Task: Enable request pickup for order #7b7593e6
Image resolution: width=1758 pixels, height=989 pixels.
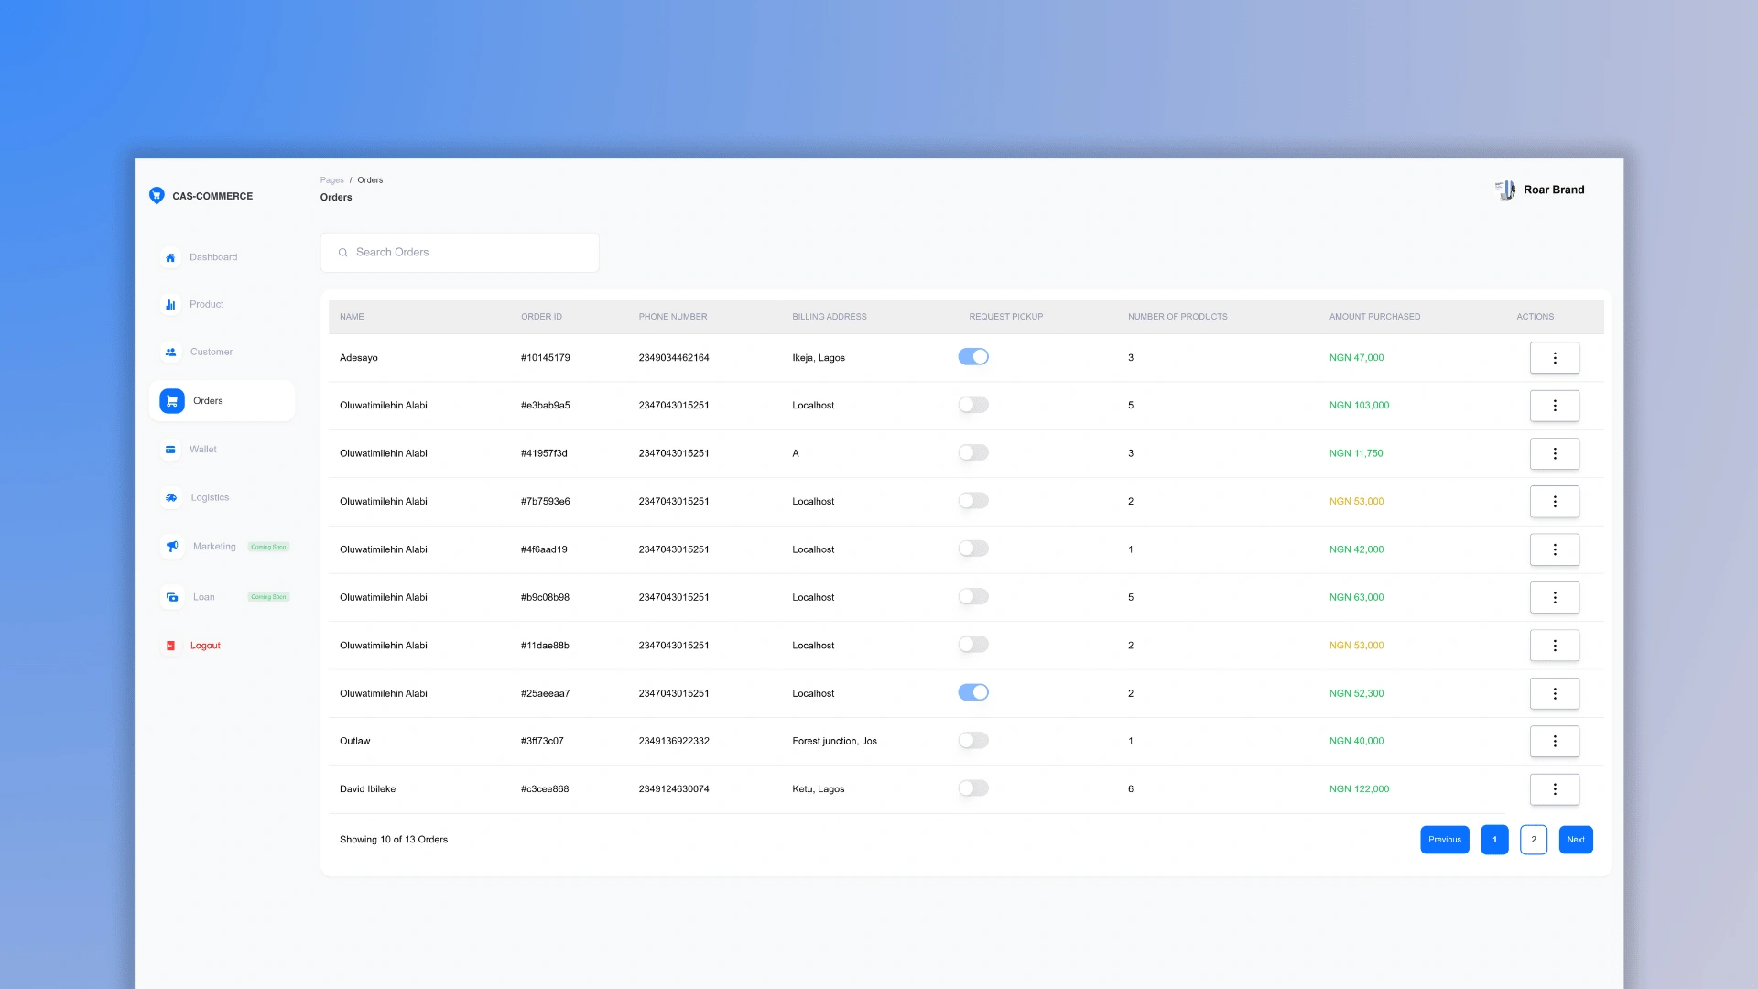Action: click(x=973, y=501)
